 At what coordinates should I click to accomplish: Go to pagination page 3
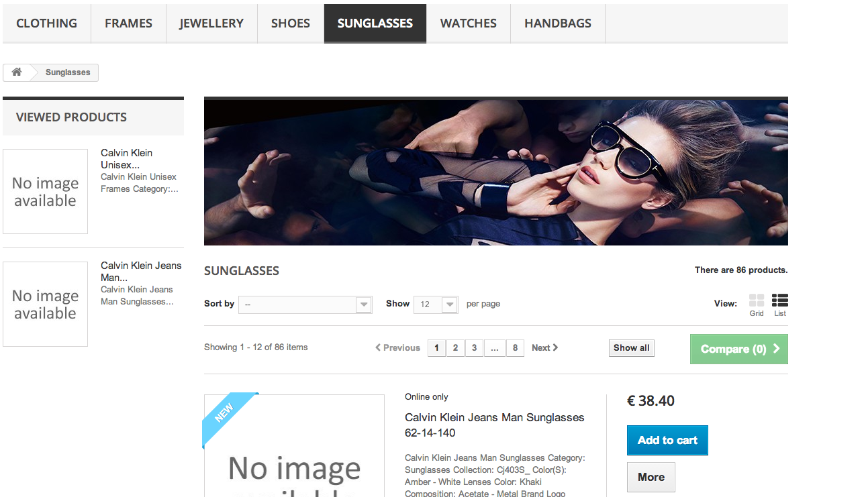[474, 348]
